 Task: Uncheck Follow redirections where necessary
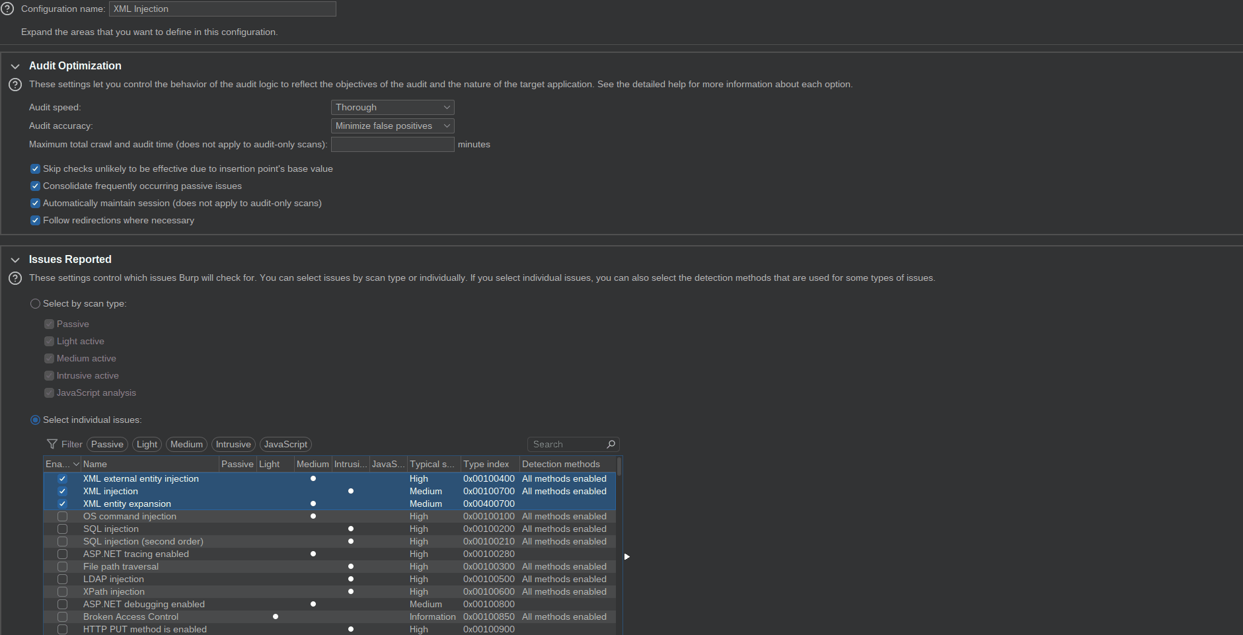coord(36,220)
